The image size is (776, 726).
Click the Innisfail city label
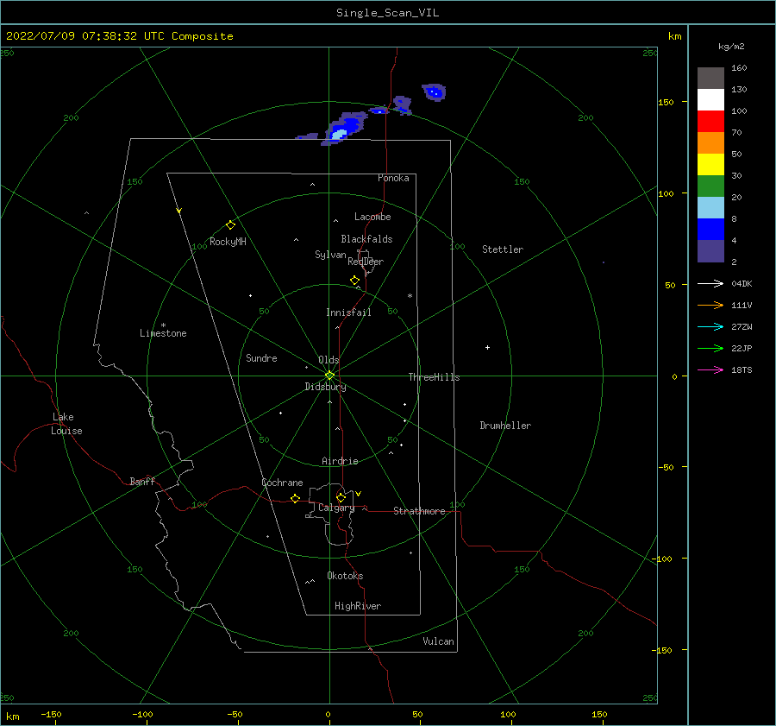(x=348, y=312)
